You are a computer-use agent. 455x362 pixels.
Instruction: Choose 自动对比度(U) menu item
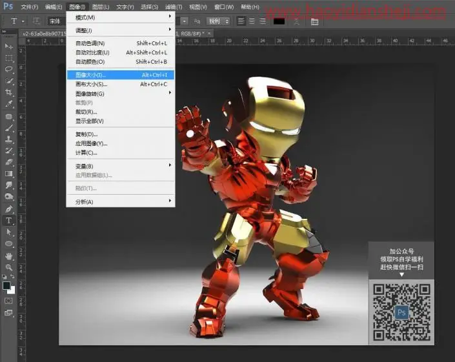pos(121,52)
